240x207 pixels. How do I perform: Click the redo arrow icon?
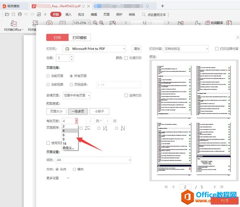(x=32, y=14)
